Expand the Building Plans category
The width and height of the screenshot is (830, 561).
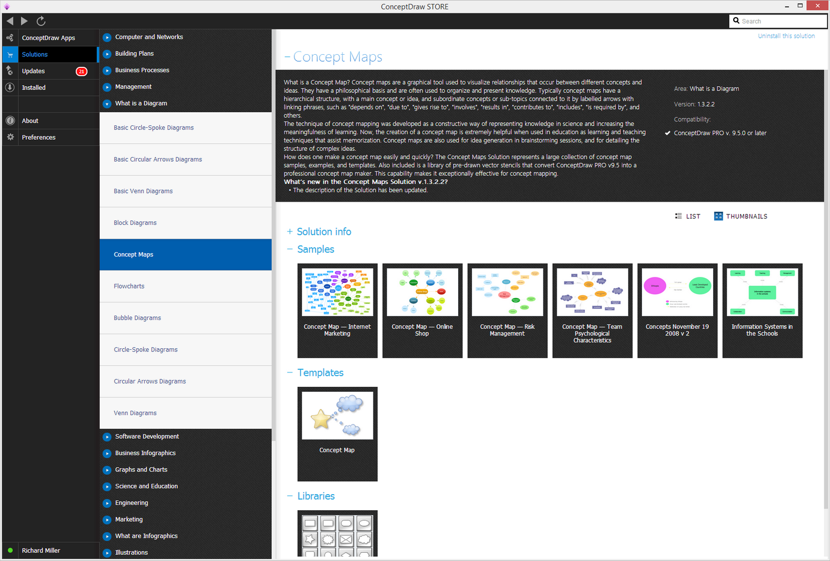pos(107,54)
